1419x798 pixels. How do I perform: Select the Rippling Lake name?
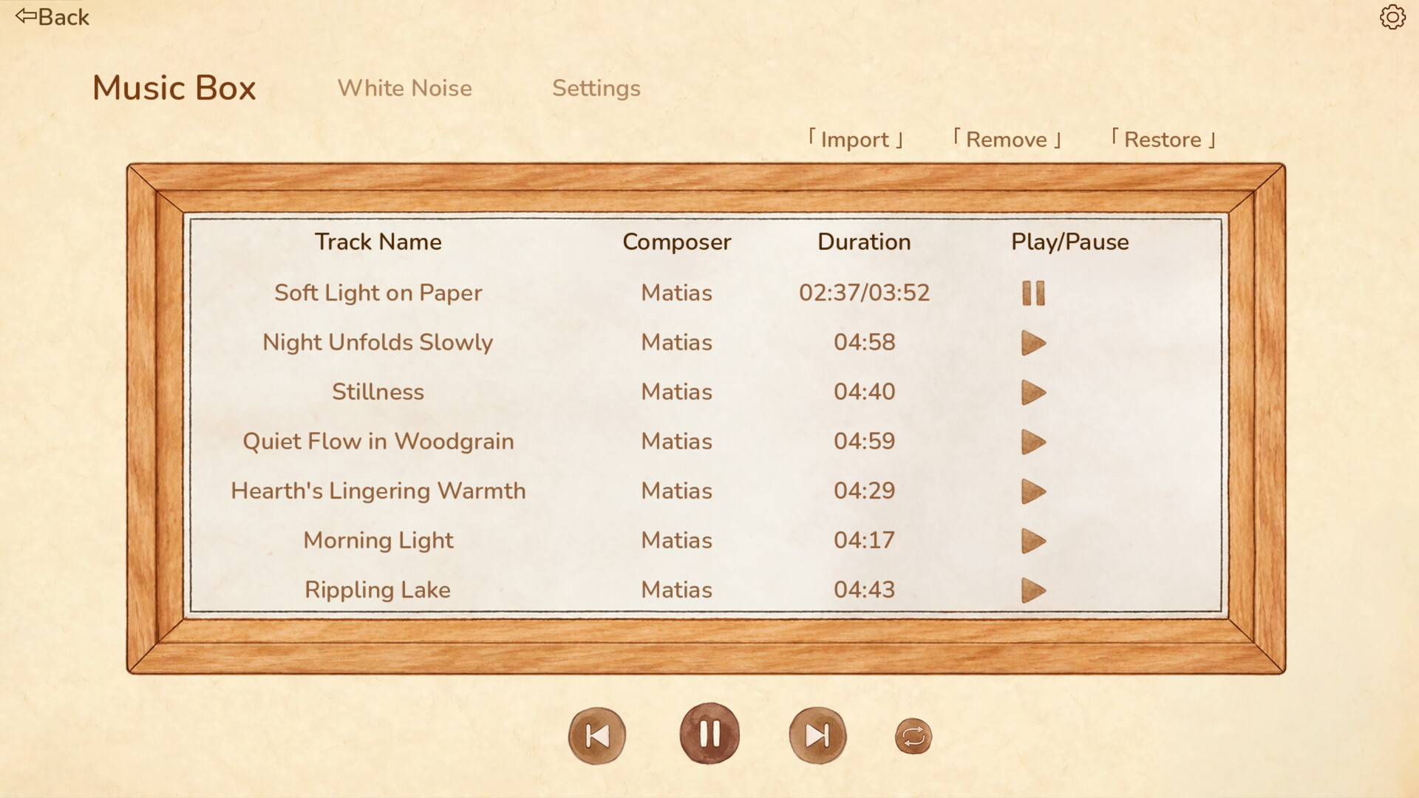point(378,590)
